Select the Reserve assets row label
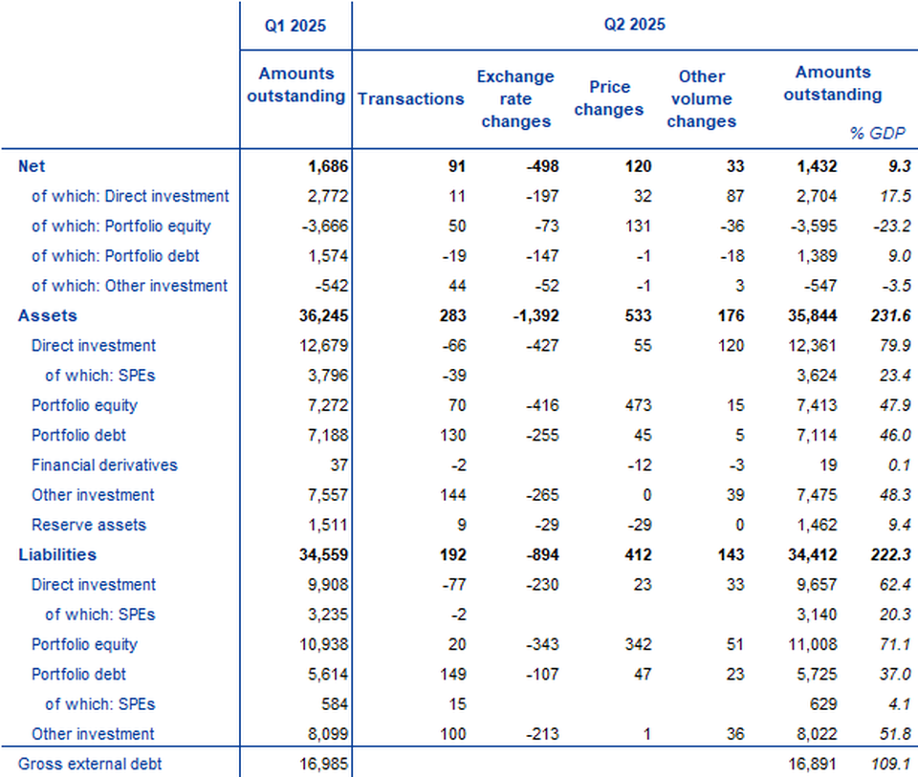This screenshot has width=918, height=777. tap(87, 525)
